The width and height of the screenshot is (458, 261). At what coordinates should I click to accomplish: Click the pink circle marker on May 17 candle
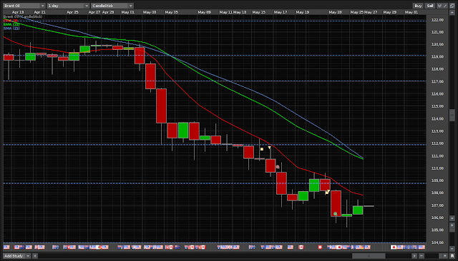click(x=278, y=167)
